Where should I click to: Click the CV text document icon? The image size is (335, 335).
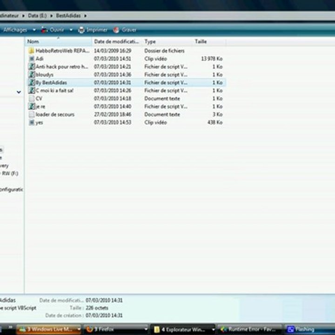point(32,99)
